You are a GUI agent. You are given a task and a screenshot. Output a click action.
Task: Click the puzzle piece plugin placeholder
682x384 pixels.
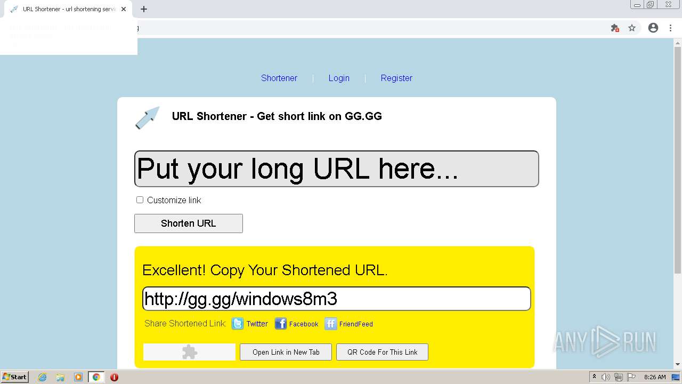pyautogui.click(x=189, y=352)
